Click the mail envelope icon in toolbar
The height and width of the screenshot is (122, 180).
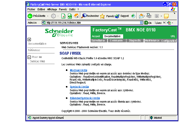click(141, 16)
